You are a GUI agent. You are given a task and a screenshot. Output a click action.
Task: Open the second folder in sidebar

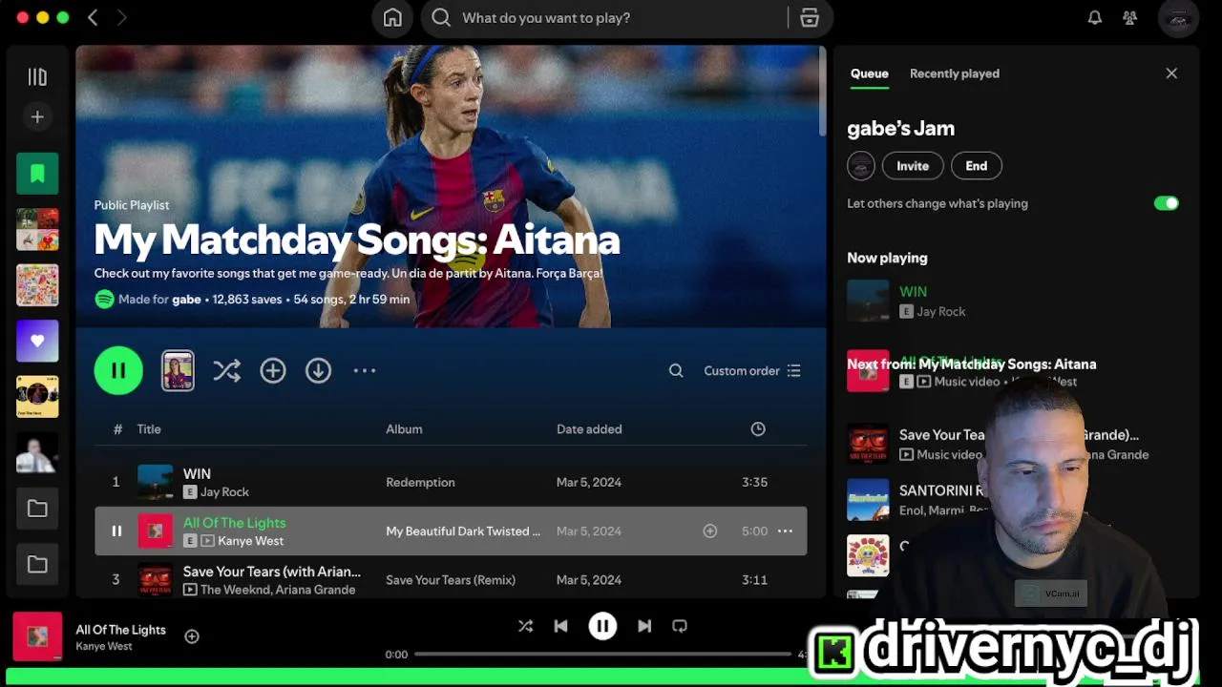point(37,565)
